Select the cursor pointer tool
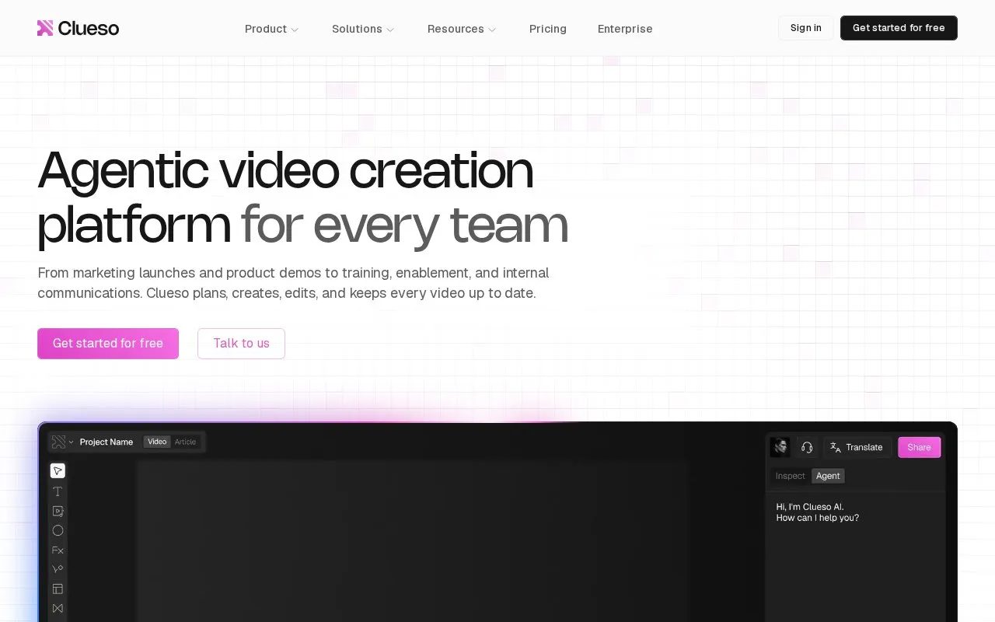The height and width of the screenshot is (622, 995). 58,470
